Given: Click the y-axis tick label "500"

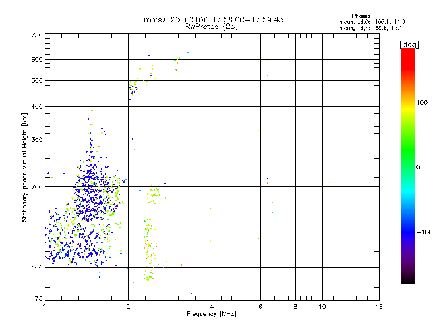Looking at the screenshot, I should pos(37,81).
